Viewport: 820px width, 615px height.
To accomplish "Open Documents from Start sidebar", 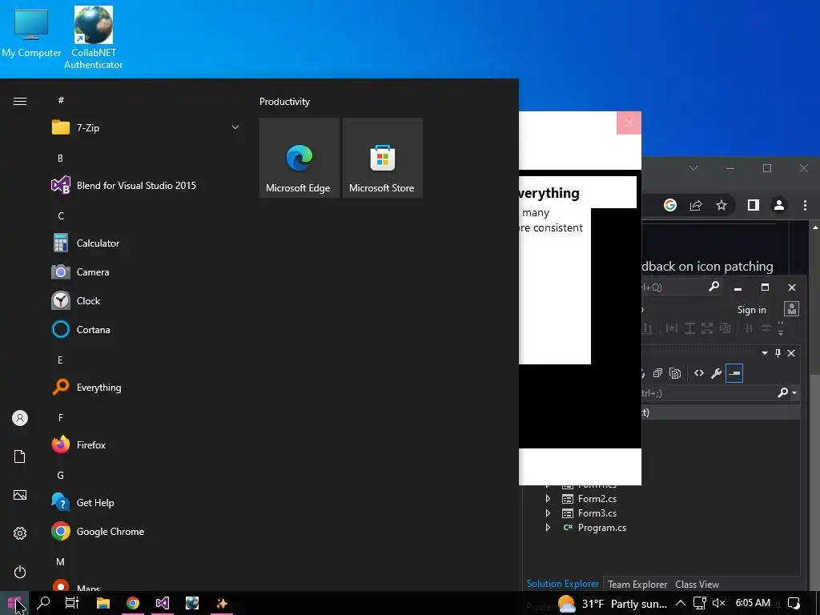I will [20, 456].
